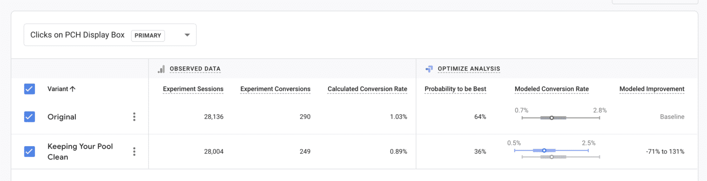Viewport: 707px width, 181px height.
Task: Click the -71% to 131% improvement value
Action: pyautogui.click(x=665, y=152)
